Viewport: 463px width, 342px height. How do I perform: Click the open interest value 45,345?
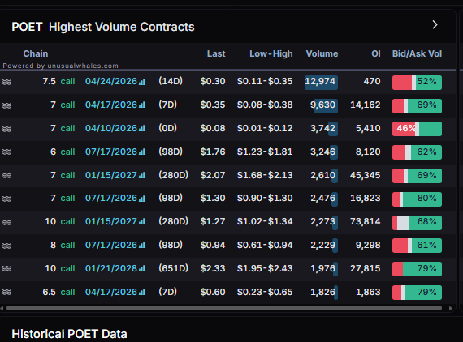pos(366,175)
